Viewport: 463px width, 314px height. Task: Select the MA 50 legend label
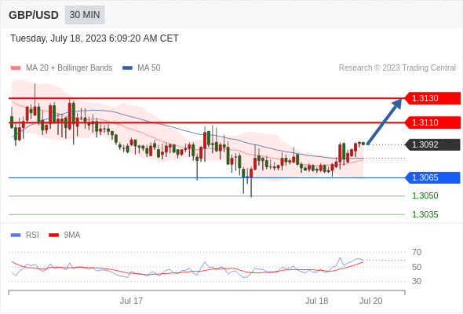[x=149, y=68]
